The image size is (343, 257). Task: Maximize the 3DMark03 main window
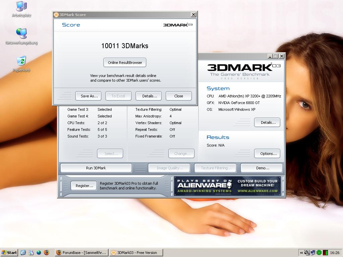tap(276, 56)
